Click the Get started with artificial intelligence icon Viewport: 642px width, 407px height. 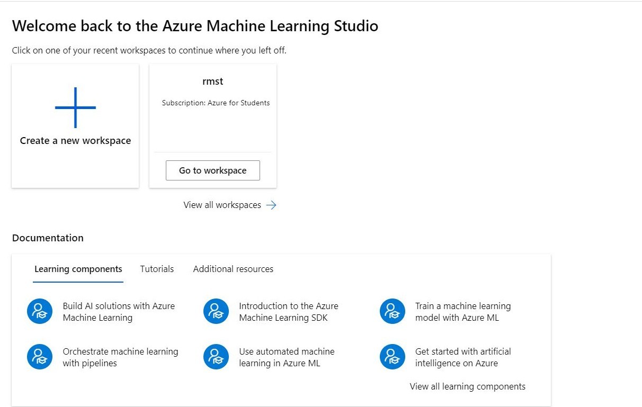tap(393, 357)
